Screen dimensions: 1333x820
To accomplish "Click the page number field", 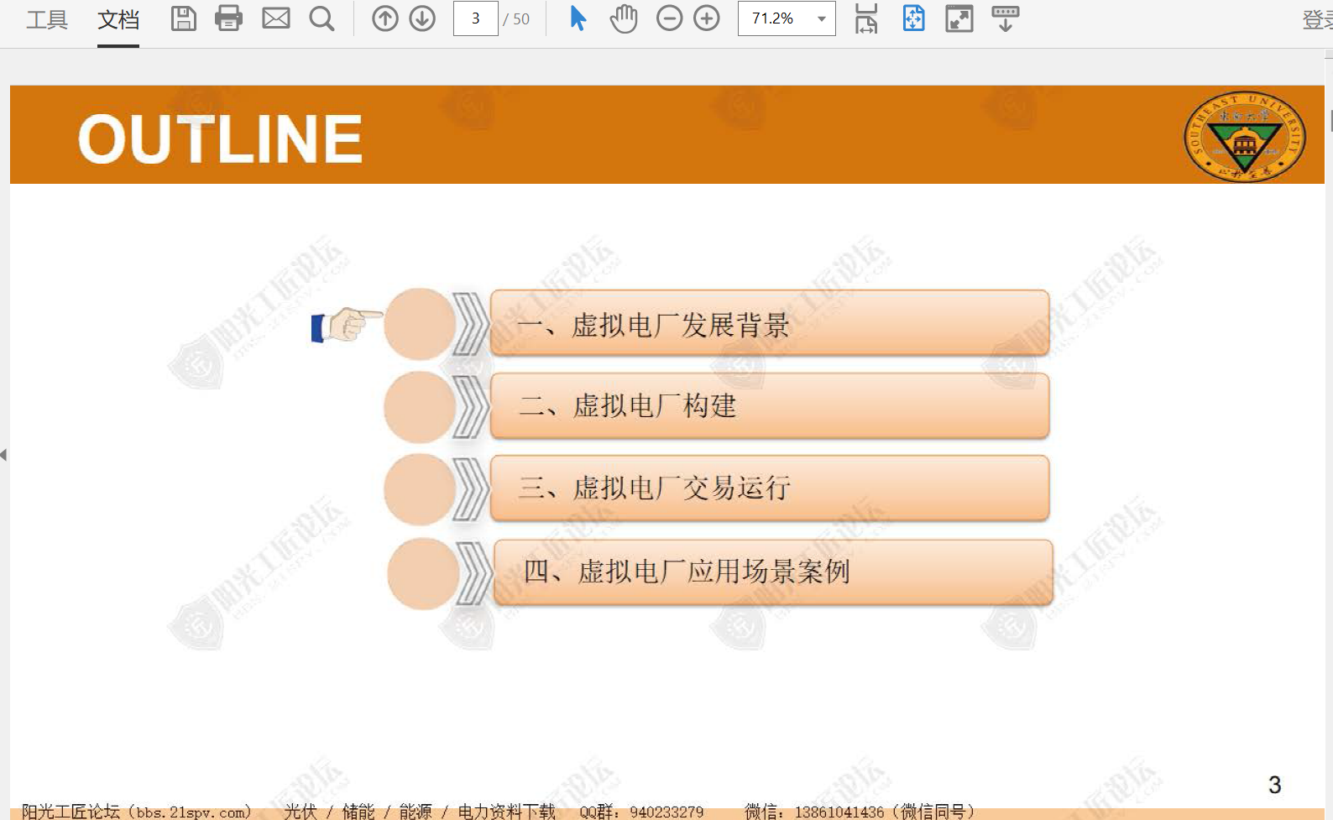I will coord(475,18).
